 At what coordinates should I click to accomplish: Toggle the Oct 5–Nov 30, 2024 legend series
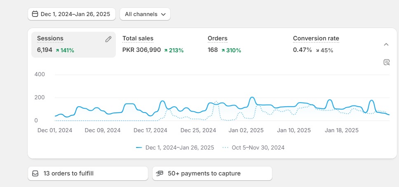[253, 147]
